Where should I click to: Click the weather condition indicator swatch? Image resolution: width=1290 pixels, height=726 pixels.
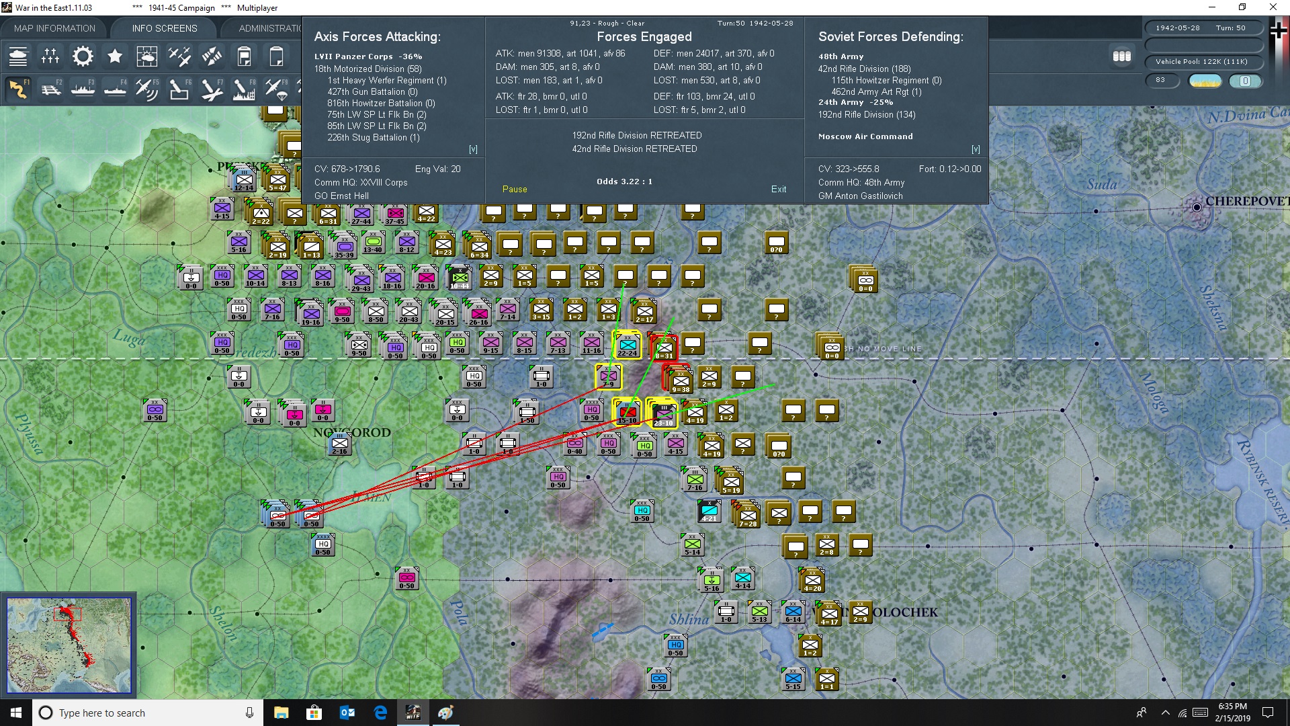coord(1205,81)
